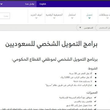Open the المصرفية الرقمية navigation menu
The image size is (110, 110).
54,15
